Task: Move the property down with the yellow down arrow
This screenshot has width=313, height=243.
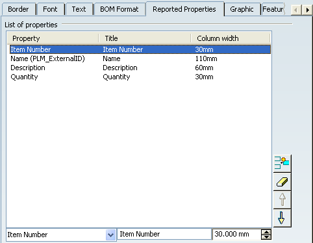Action: pos(282,218)
